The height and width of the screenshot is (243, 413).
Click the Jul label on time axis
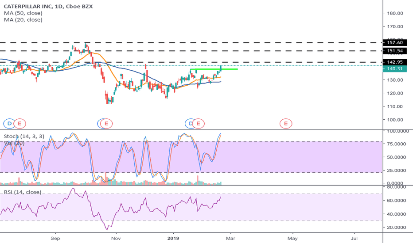[x=354, y=238]
